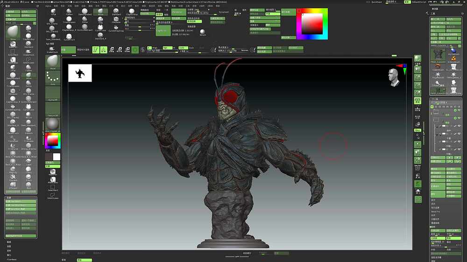Click the DefaultZScript button

(x=419, y=2)
